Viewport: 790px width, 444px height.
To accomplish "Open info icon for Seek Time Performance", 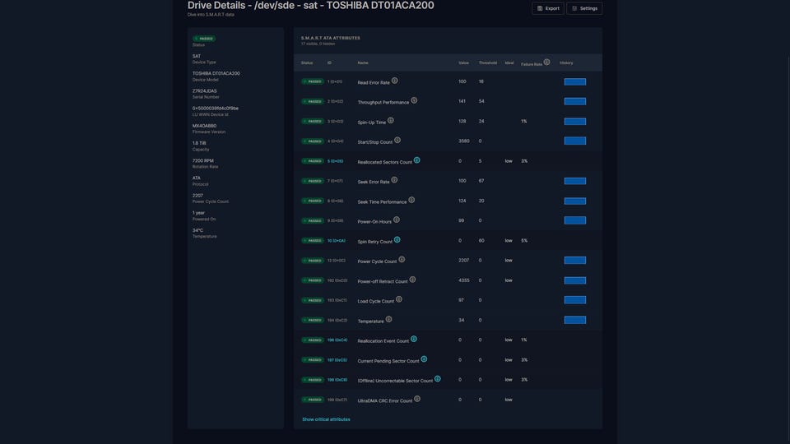I will click(x=411, y=200).
